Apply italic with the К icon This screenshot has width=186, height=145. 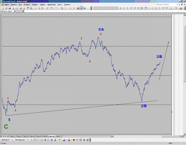click(x=124, y=8)
